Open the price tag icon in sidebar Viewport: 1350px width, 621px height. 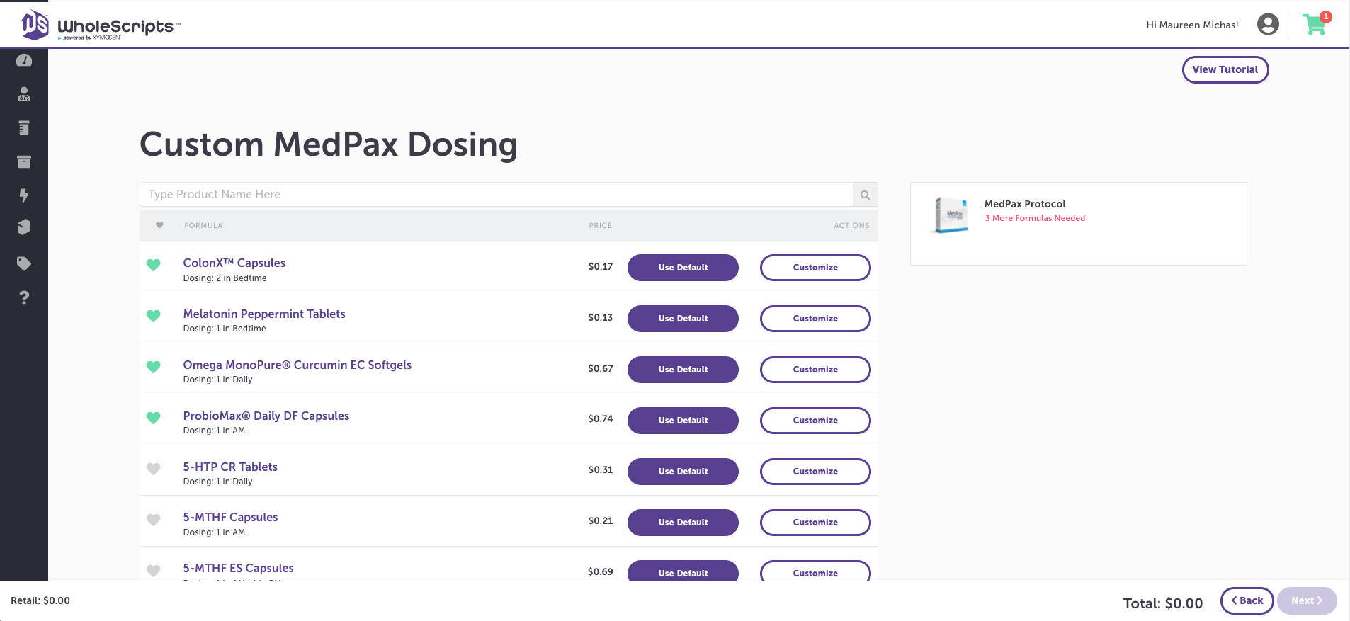point(24,263)
